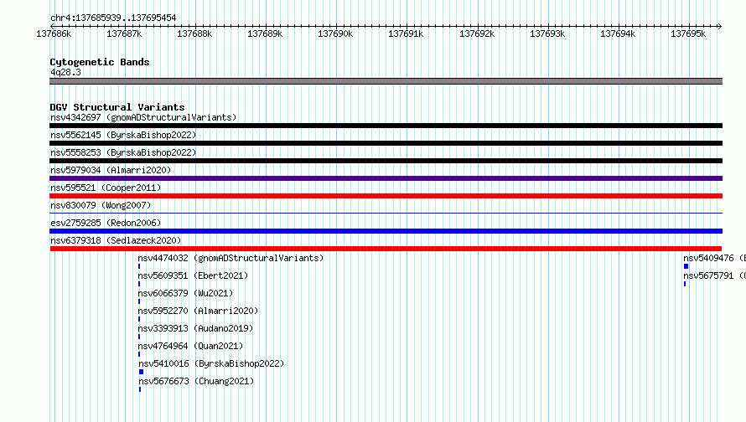
Task: Click the 137691k ruler label
Action: tap(406, 33)
